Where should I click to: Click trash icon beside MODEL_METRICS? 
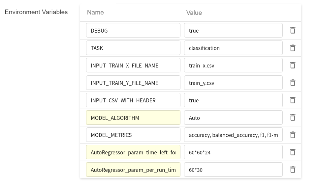[292, 135]
